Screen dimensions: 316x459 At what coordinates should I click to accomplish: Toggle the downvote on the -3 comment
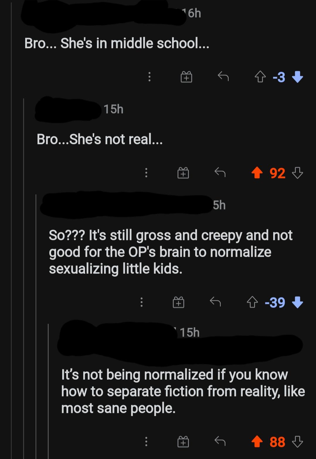coord(298,77)
